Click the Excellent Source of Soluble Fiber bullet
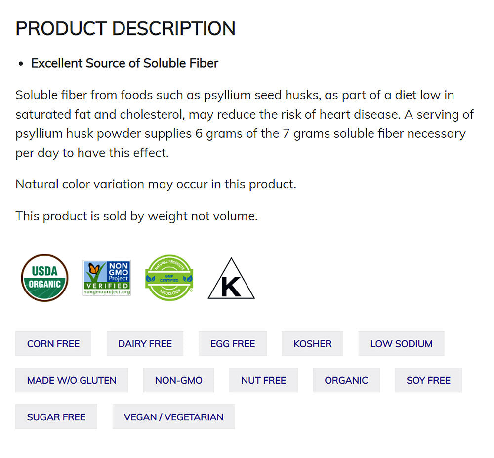The width and height of the screenshot is (494, 458). coord(124,63)
